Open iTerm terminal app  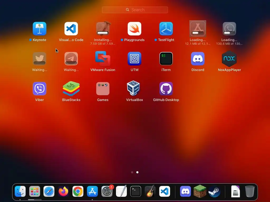coord(166,59)
